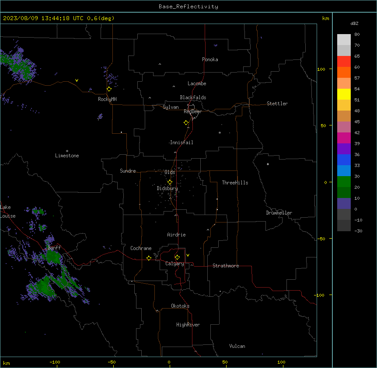Image resolution: width=377 pixels, height=368 pixels.
Task: Select the blue 36 dBZ legend color
Action: pyautogui.click(x=344, y=160)
